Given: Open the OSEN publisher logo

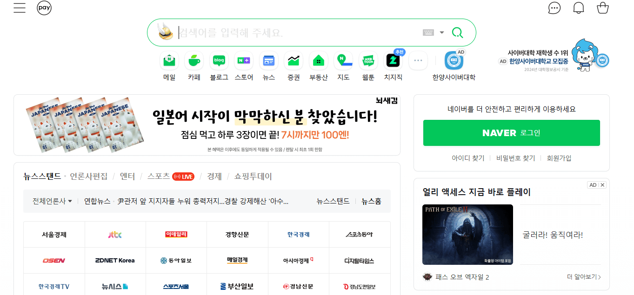Looking at the screenshot, I should [x=54, y=261].
